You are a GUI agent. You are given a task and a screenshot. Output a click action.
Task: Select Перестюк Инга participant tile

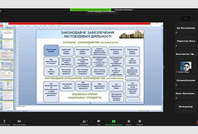[x=187, y=41]
